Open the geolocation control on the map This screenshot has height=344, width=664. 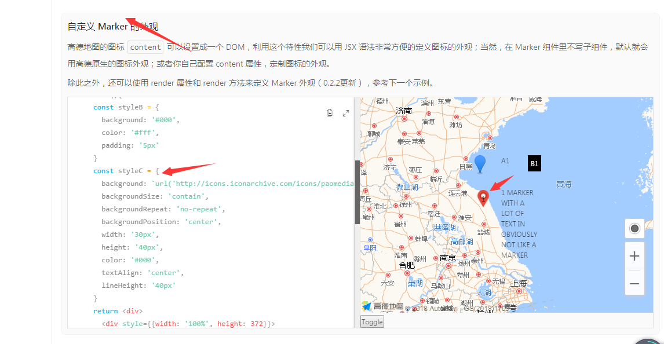click(x=634, y=228)
